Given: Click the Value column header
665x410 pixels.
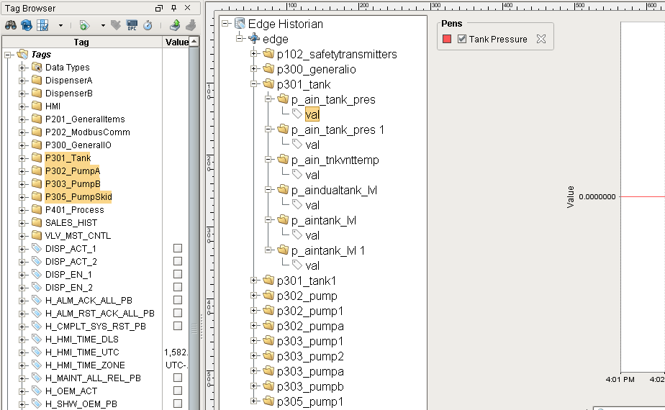Looking at the screenshot, I should point(176,42).
